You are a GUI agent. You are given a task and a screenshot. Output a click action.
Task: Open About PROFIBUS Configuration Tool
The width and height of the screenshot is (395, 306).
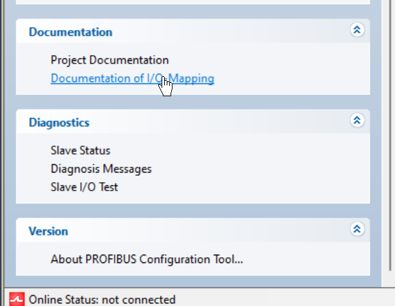pos(147,259)
